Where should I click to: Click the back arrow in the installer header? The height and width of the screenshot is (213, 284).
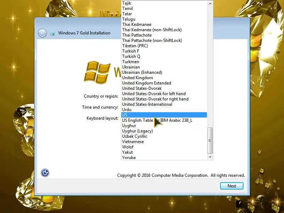click(42, 33)
